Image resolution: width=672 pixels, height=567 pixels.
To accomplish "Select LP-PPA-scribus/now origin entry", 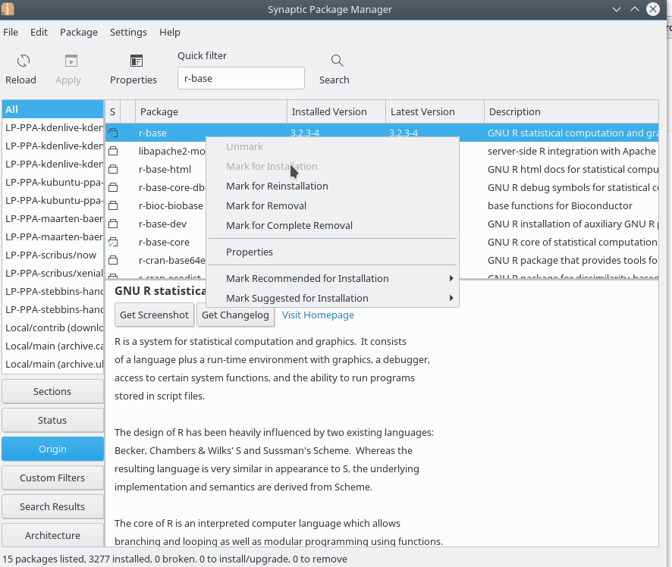I will pos(53,255).
